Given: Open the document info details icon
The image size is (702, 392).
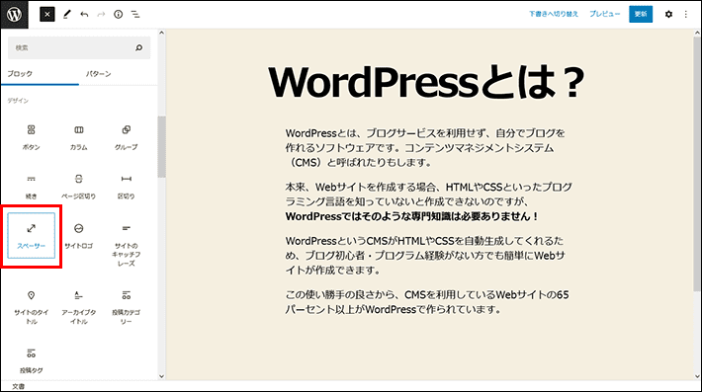Looking at the screenshot, I should tap(119, 14).
